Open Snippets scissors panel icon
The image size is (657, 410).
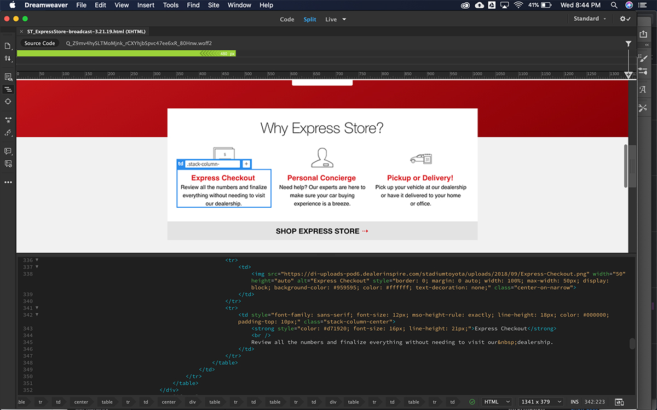coord(643,108)
